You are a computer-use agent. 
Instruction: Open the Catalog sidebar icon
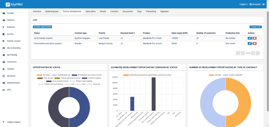(x=3, y=69)
